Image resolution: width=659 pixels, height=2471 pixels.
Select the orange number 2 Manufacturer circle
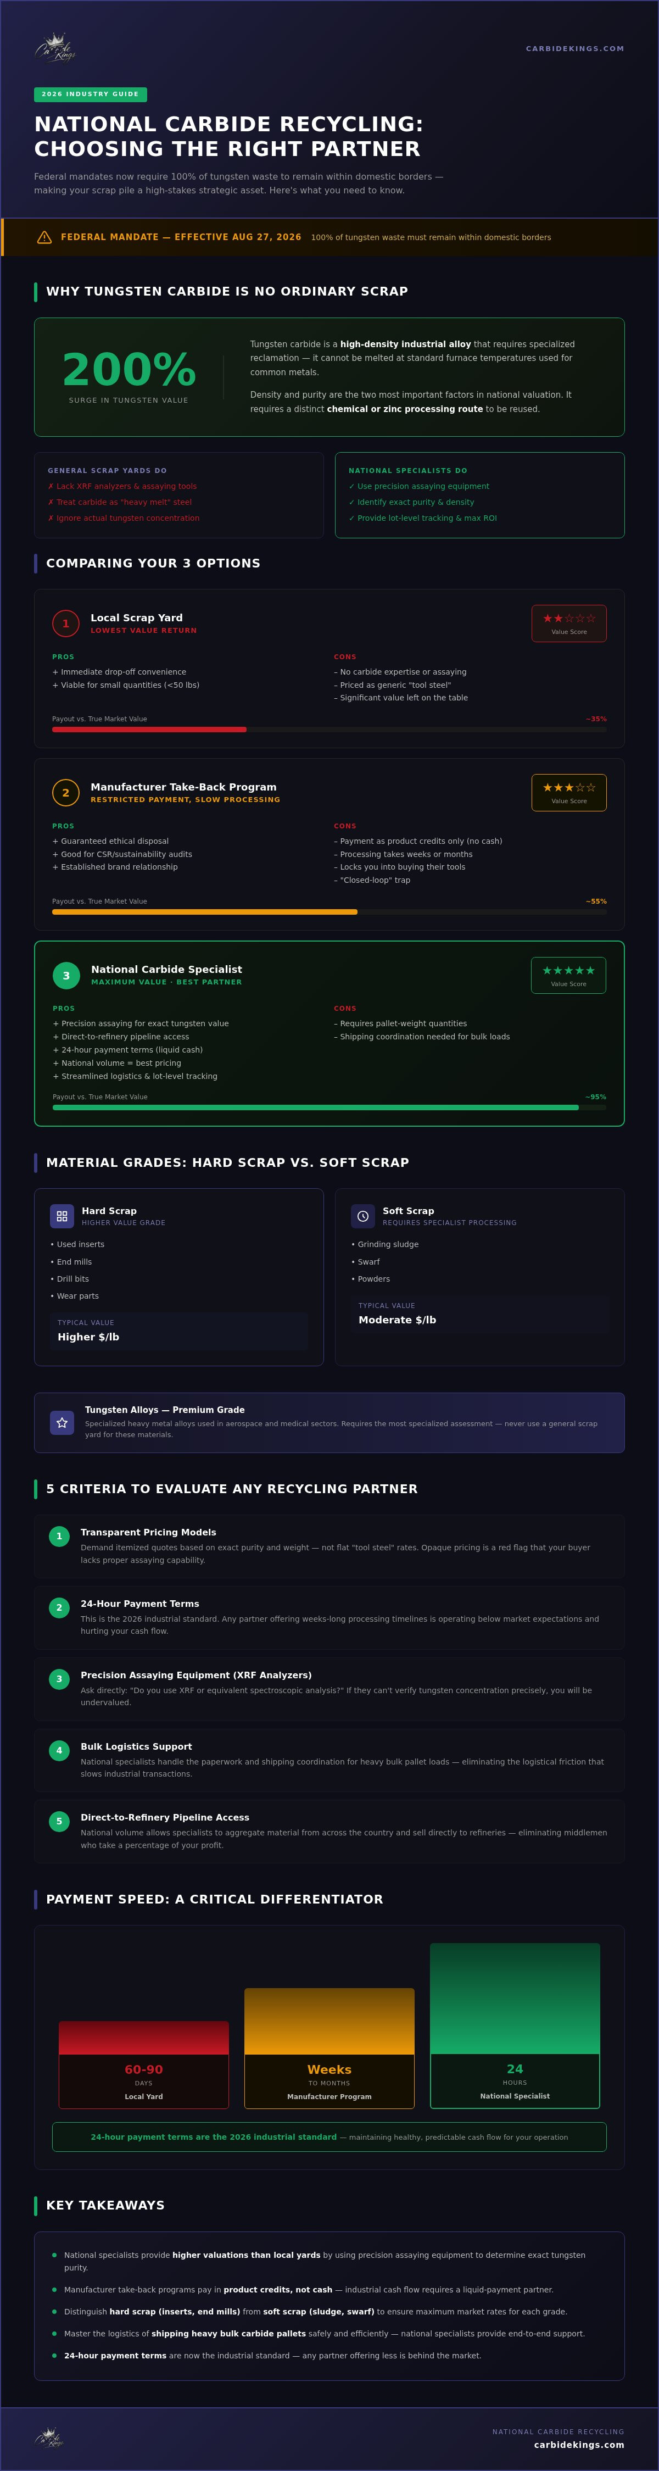pos(65,792)
